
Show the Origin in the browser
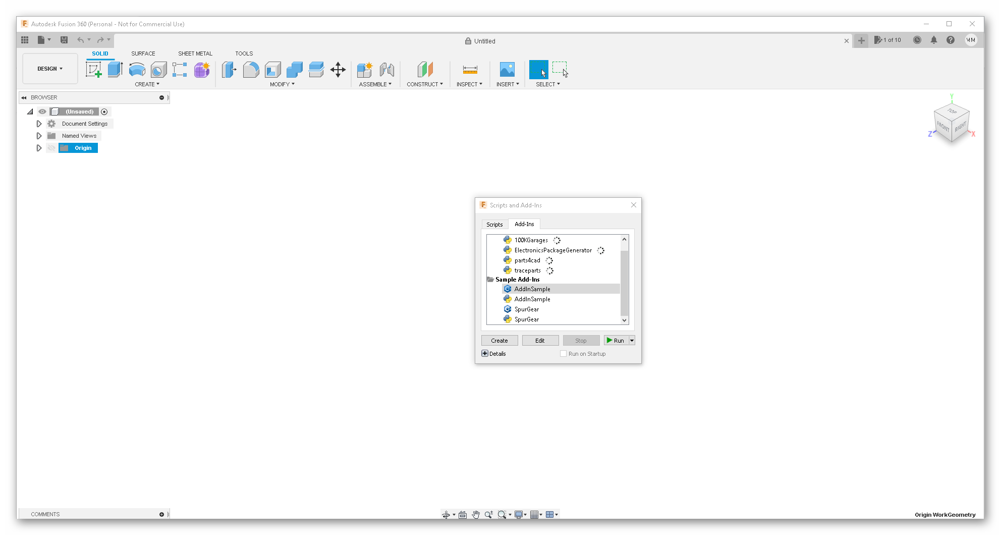pyautogui.click(x=51, y=148)
